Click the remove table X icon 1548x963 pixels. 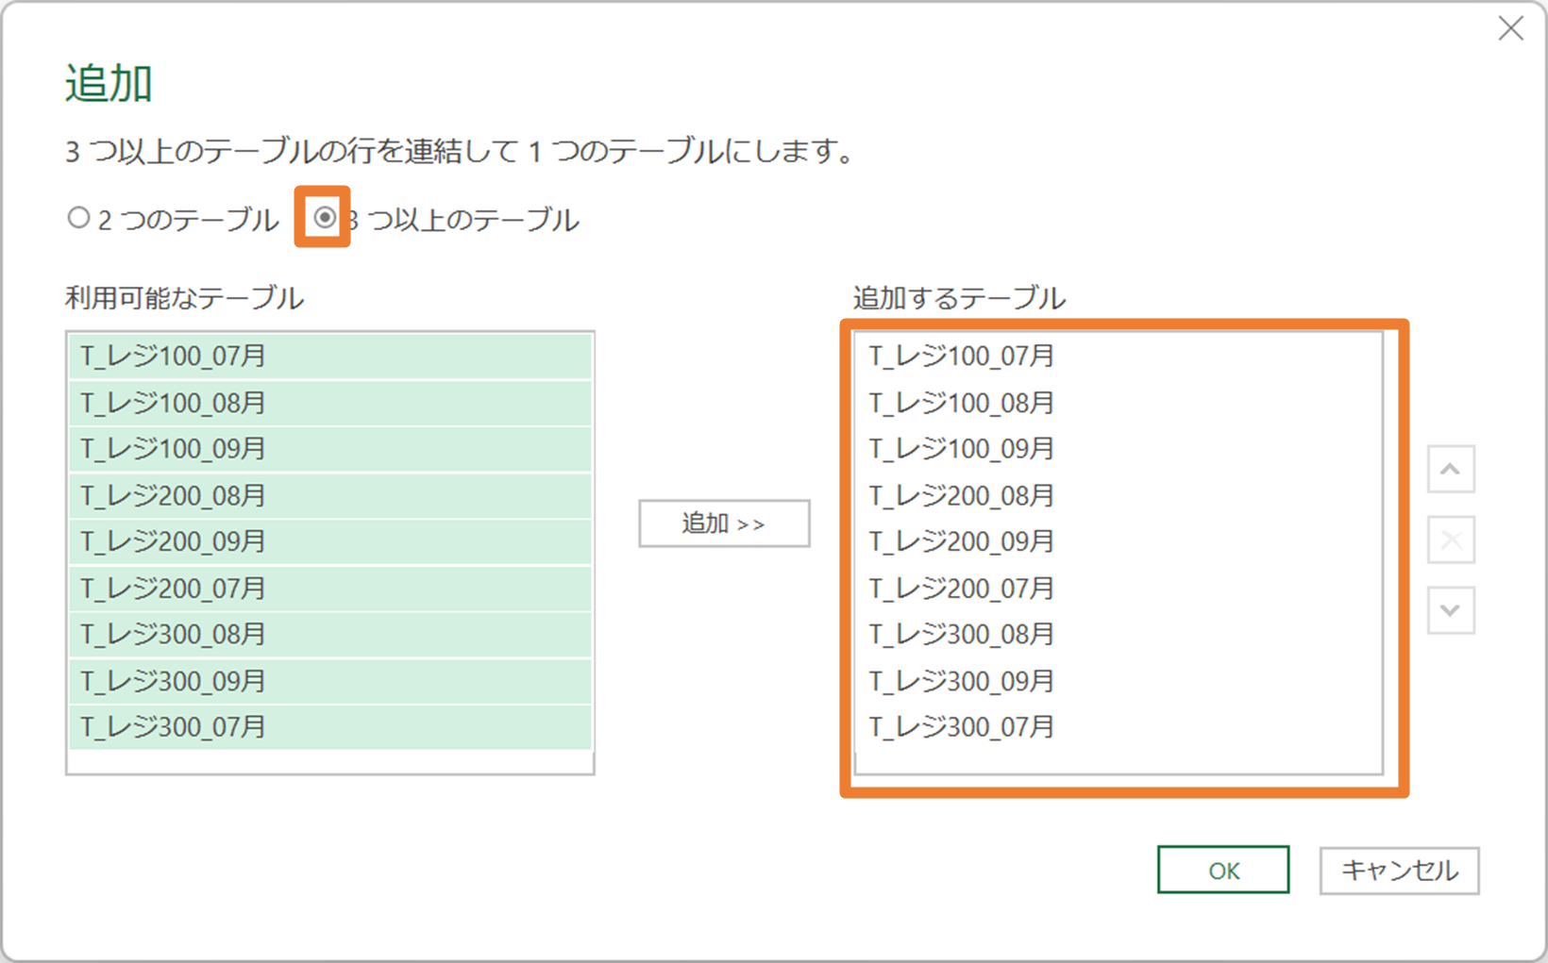pyautogui.click(x=1451, y=540)
